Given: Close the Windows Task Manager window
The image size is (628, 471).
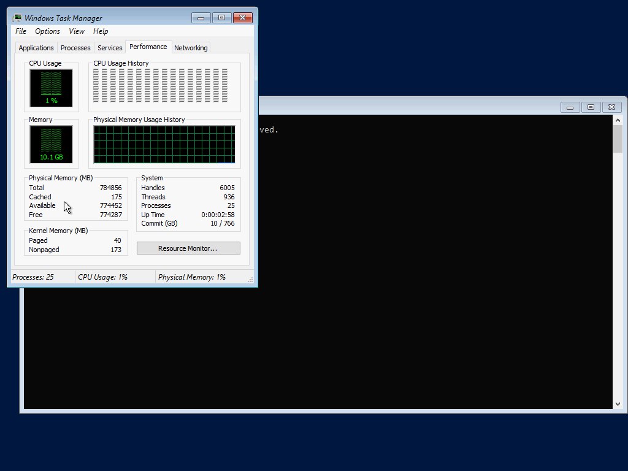Looking at the screenshot, I should (x=243, y=18).
